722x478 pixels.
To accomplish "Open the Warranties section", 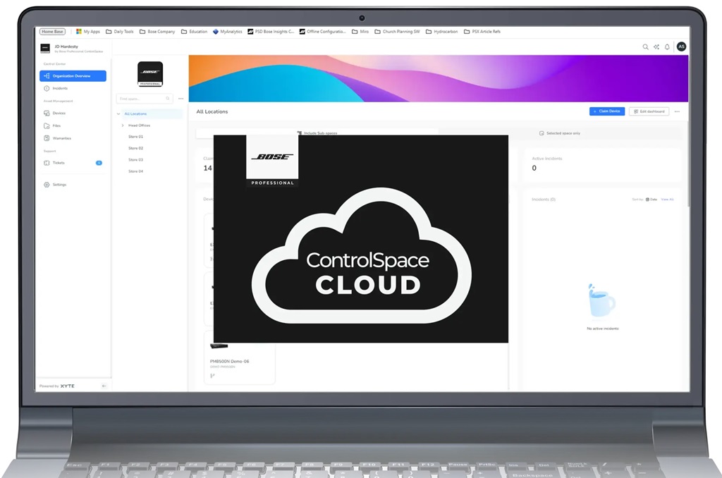I will click(x=61, y=138).
